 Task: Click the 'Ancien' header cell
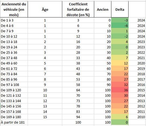click(x=103, y=9)
